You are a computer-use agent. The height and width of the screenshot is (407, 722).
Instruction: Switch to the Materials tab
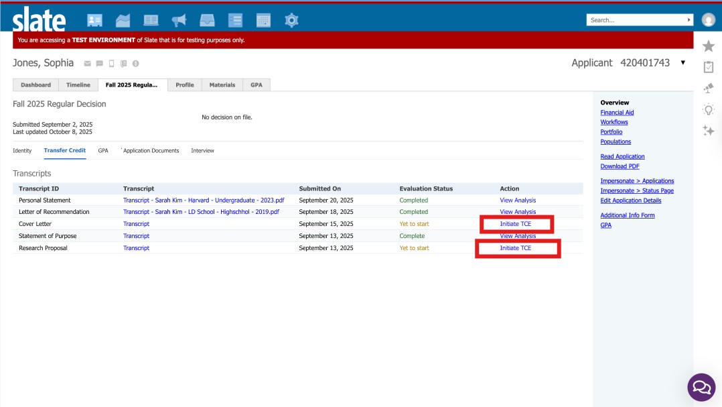(x=222, y=85)
